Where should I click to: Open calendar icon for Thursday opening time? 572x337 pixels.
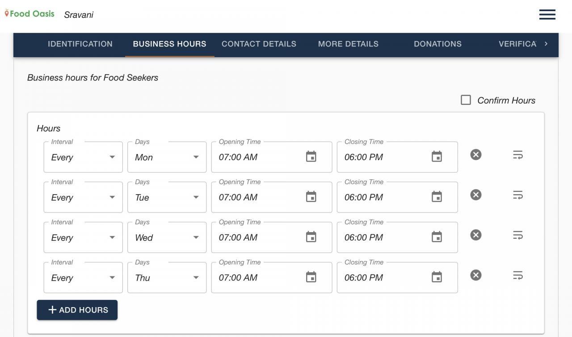pos(311,277)
